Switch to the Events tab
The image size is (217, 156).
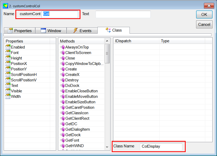coord(82,31)
